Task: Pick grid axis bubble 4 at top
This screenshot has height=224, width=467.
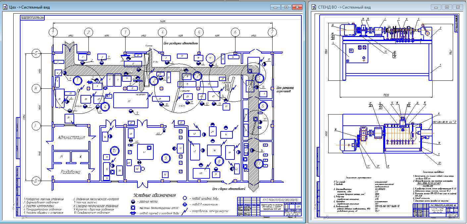Action: tap(163, 32)
